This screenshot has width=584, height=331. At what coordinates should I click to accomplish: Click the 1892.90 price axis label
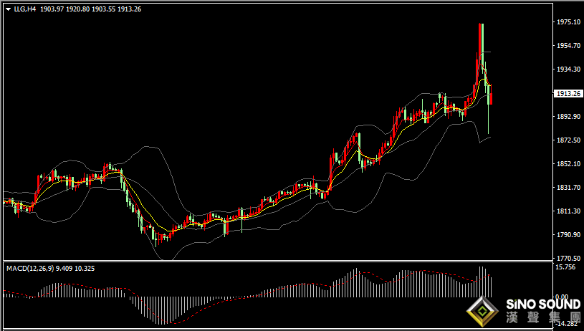[567, 117]
